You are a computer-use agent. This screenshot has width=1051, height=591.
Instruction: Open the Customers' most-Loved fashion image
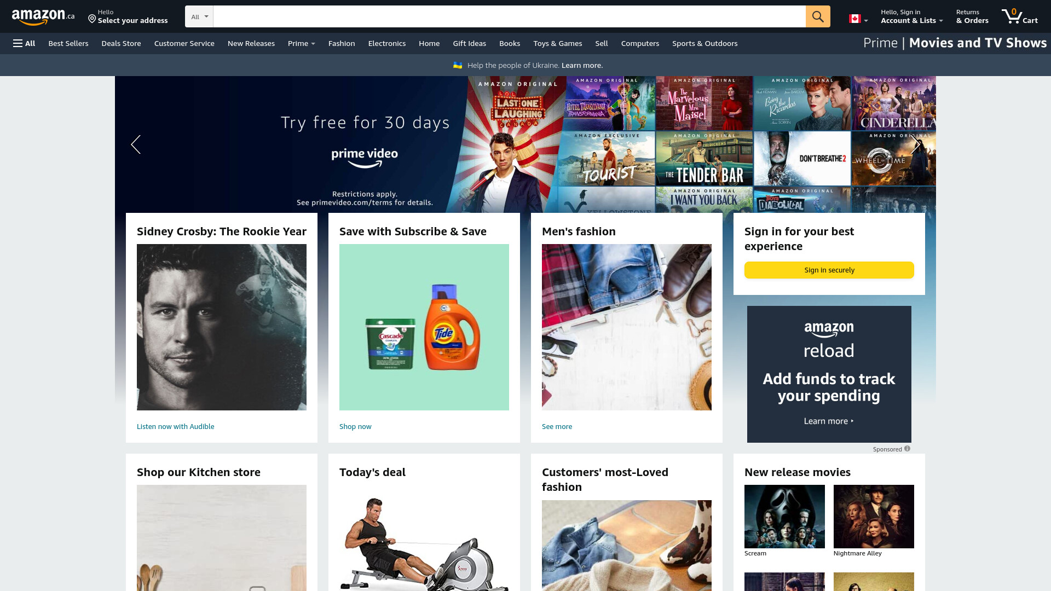(627, 546)
